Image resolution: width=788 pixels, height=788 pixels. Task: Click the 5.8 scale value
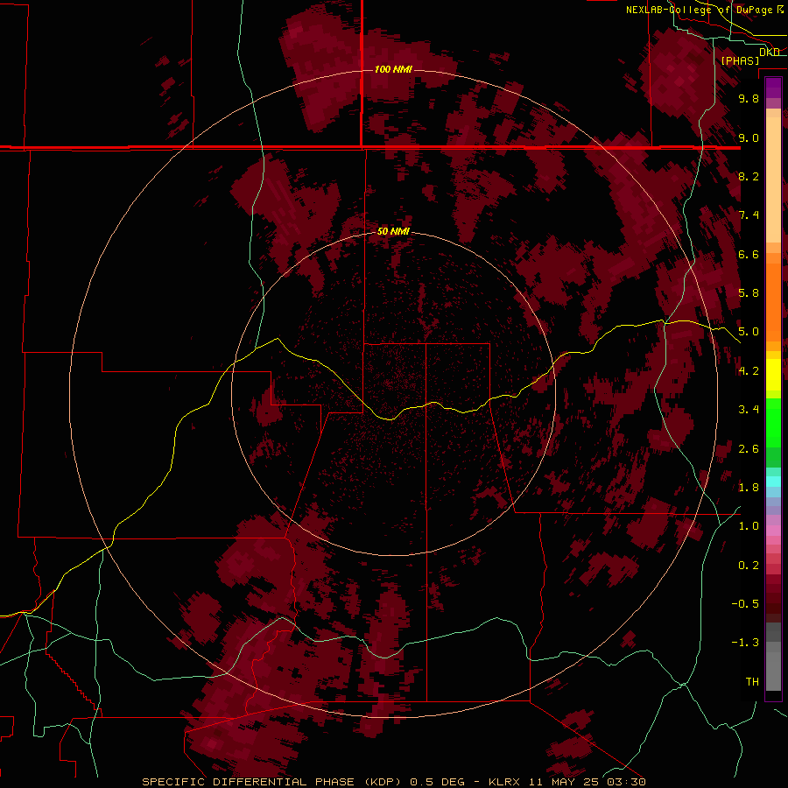tap(749, 293)
